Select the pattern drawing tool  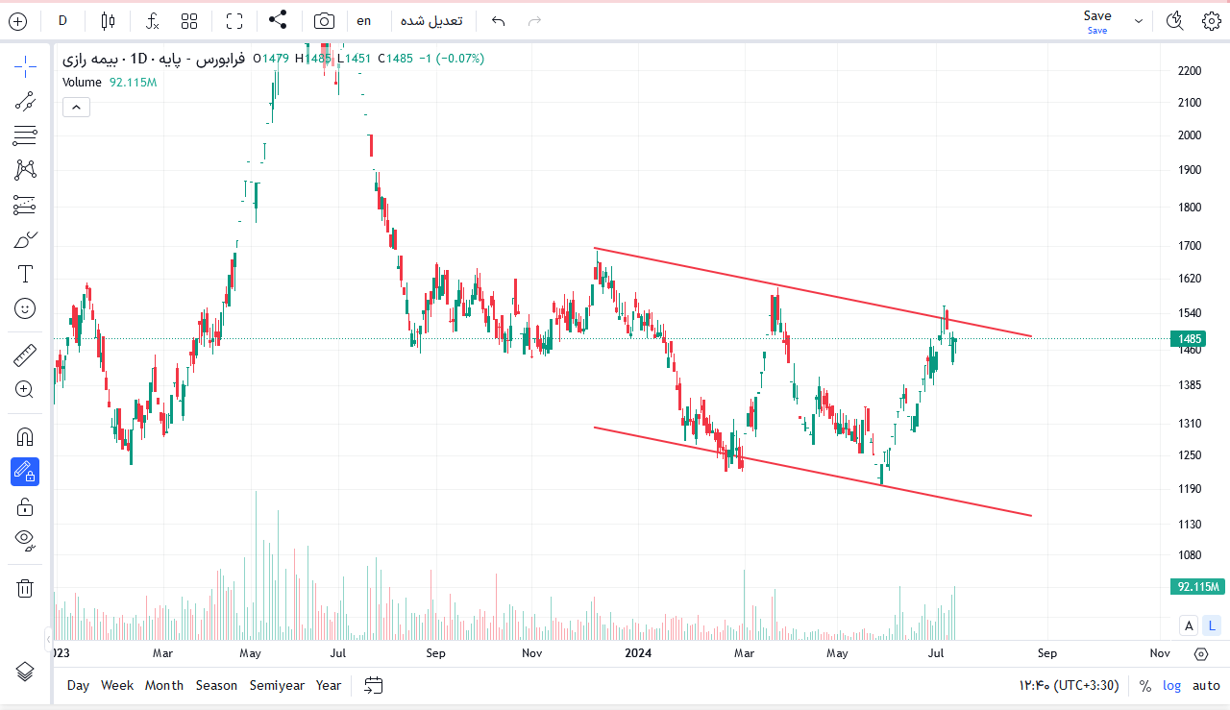pos(25,170)
